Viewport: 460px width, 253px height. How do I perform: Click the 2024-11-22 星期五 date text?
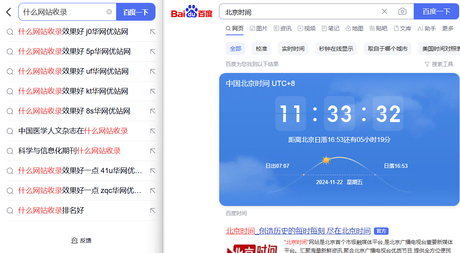(x=339, y=182)
